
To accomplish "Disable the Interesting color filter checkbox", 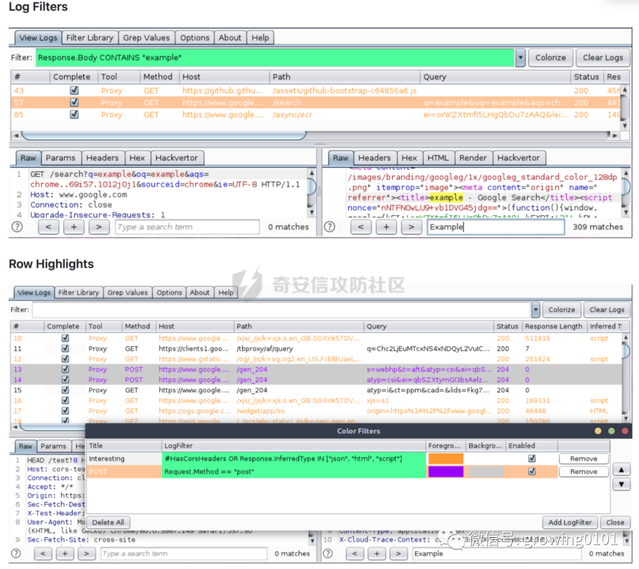I will pos(532,459).
